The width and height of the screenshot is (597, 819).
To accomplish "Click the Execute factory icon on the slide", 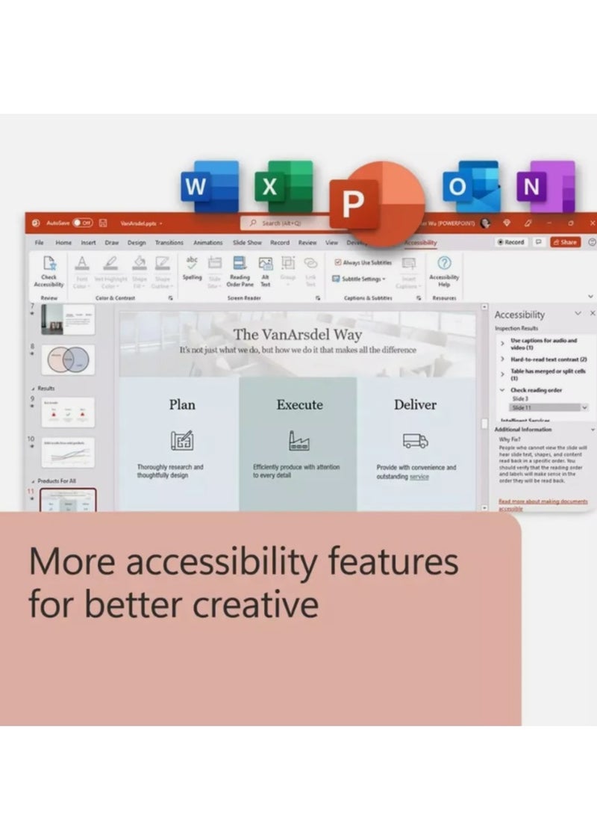I will [298, 441].
